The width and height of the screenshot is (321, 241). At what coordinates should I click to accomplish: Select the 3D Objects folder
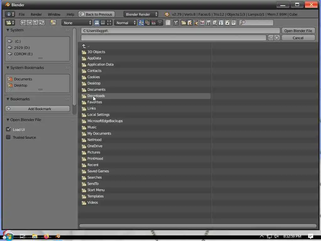(145, 52)
